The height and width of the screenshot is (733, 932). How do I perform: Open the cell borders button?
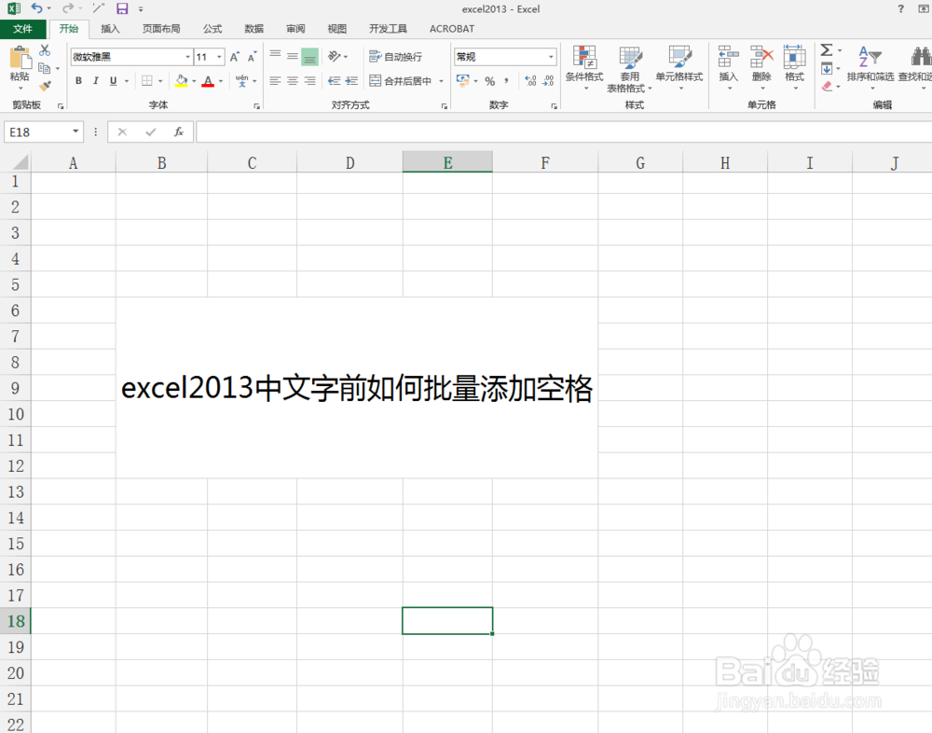click(x=147, y=81)
